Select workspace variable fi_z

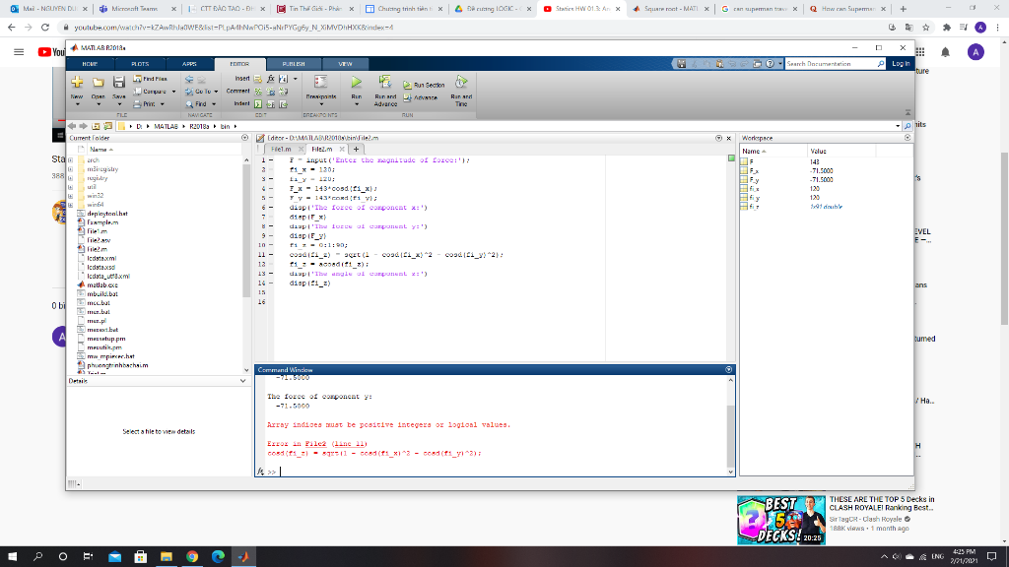click(x=754, y=207)
